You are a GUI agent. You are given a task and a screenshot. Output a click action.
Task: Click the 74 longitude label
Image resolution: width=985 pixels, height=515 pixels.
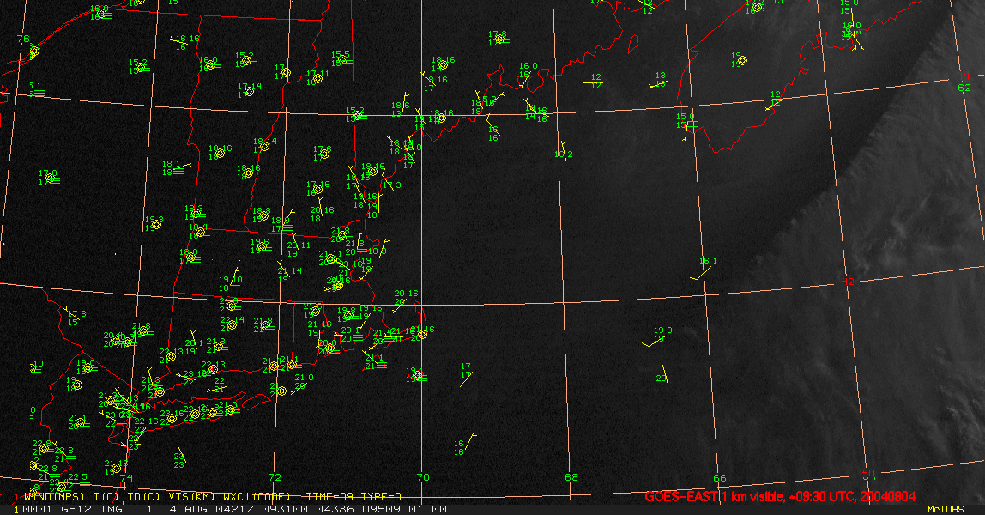pyautogui.click(x=127, y=478)
